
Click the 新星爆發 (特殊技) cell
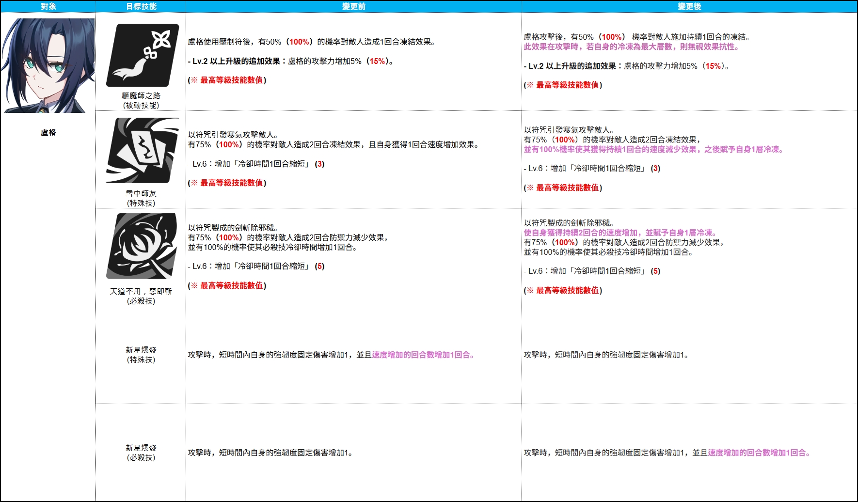tap(141, 355)
